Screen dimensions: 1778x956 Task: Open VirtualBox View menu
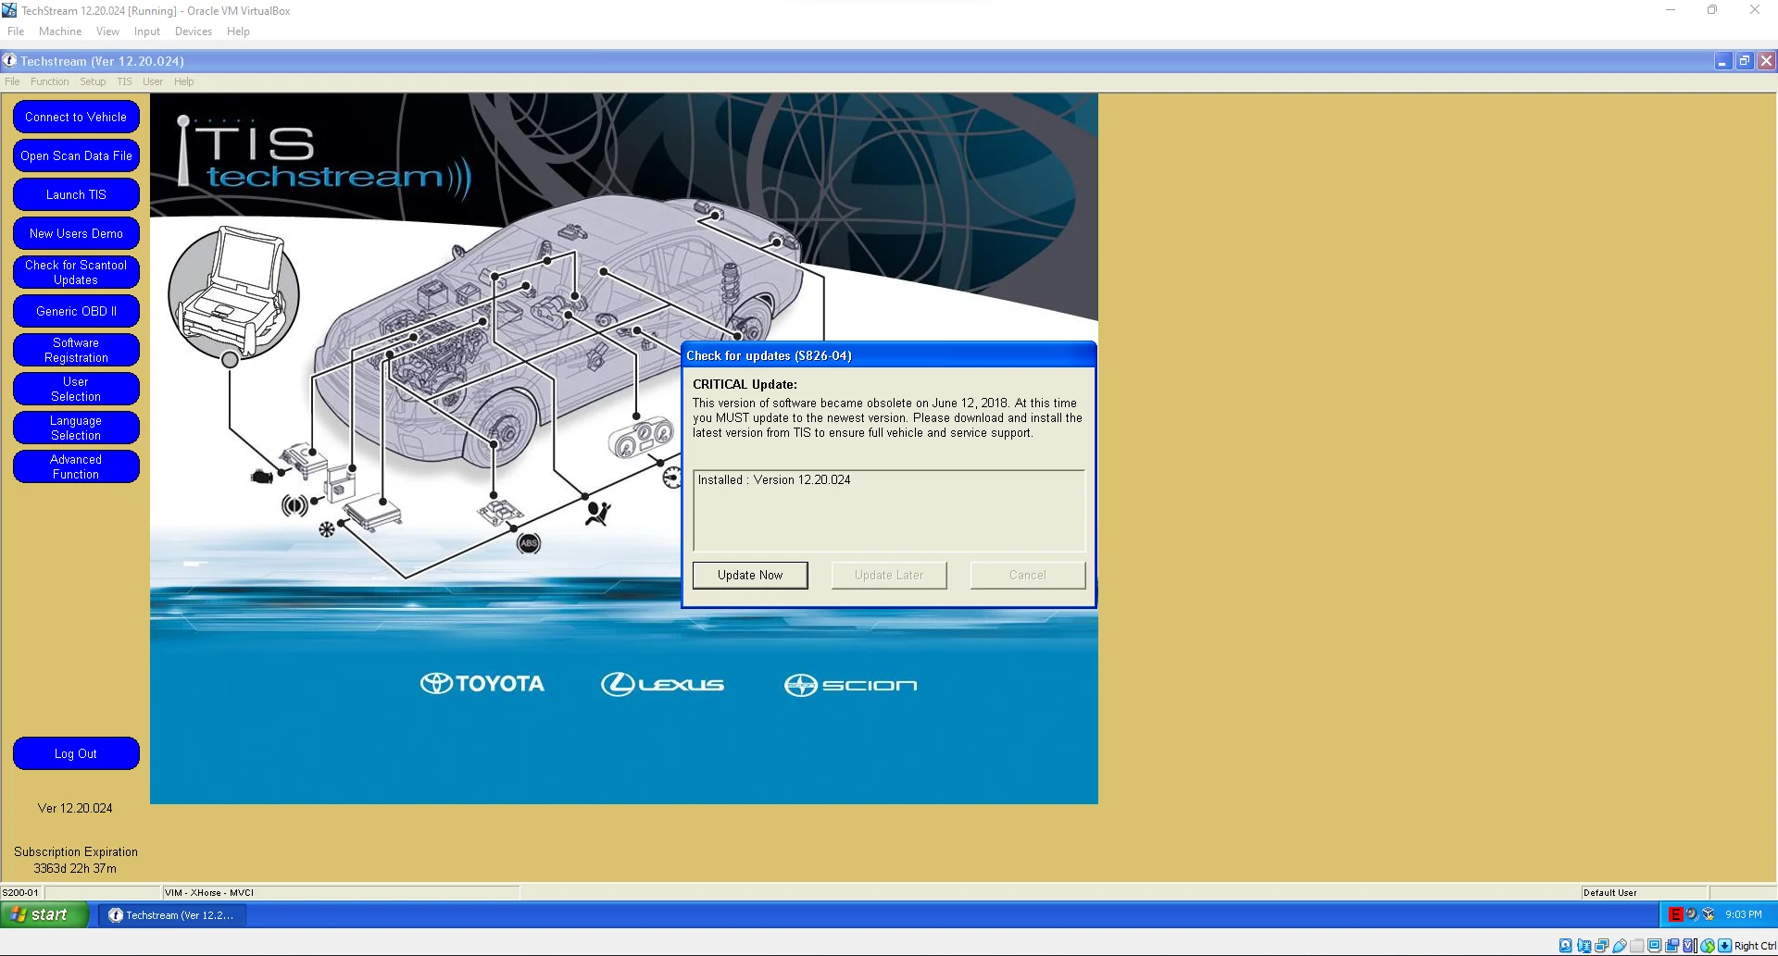pos(107,31)
